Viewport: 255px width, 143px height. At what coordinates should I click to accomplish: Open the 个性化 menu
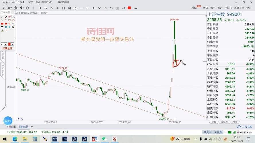pyautogui.click(x=228, y=8)
